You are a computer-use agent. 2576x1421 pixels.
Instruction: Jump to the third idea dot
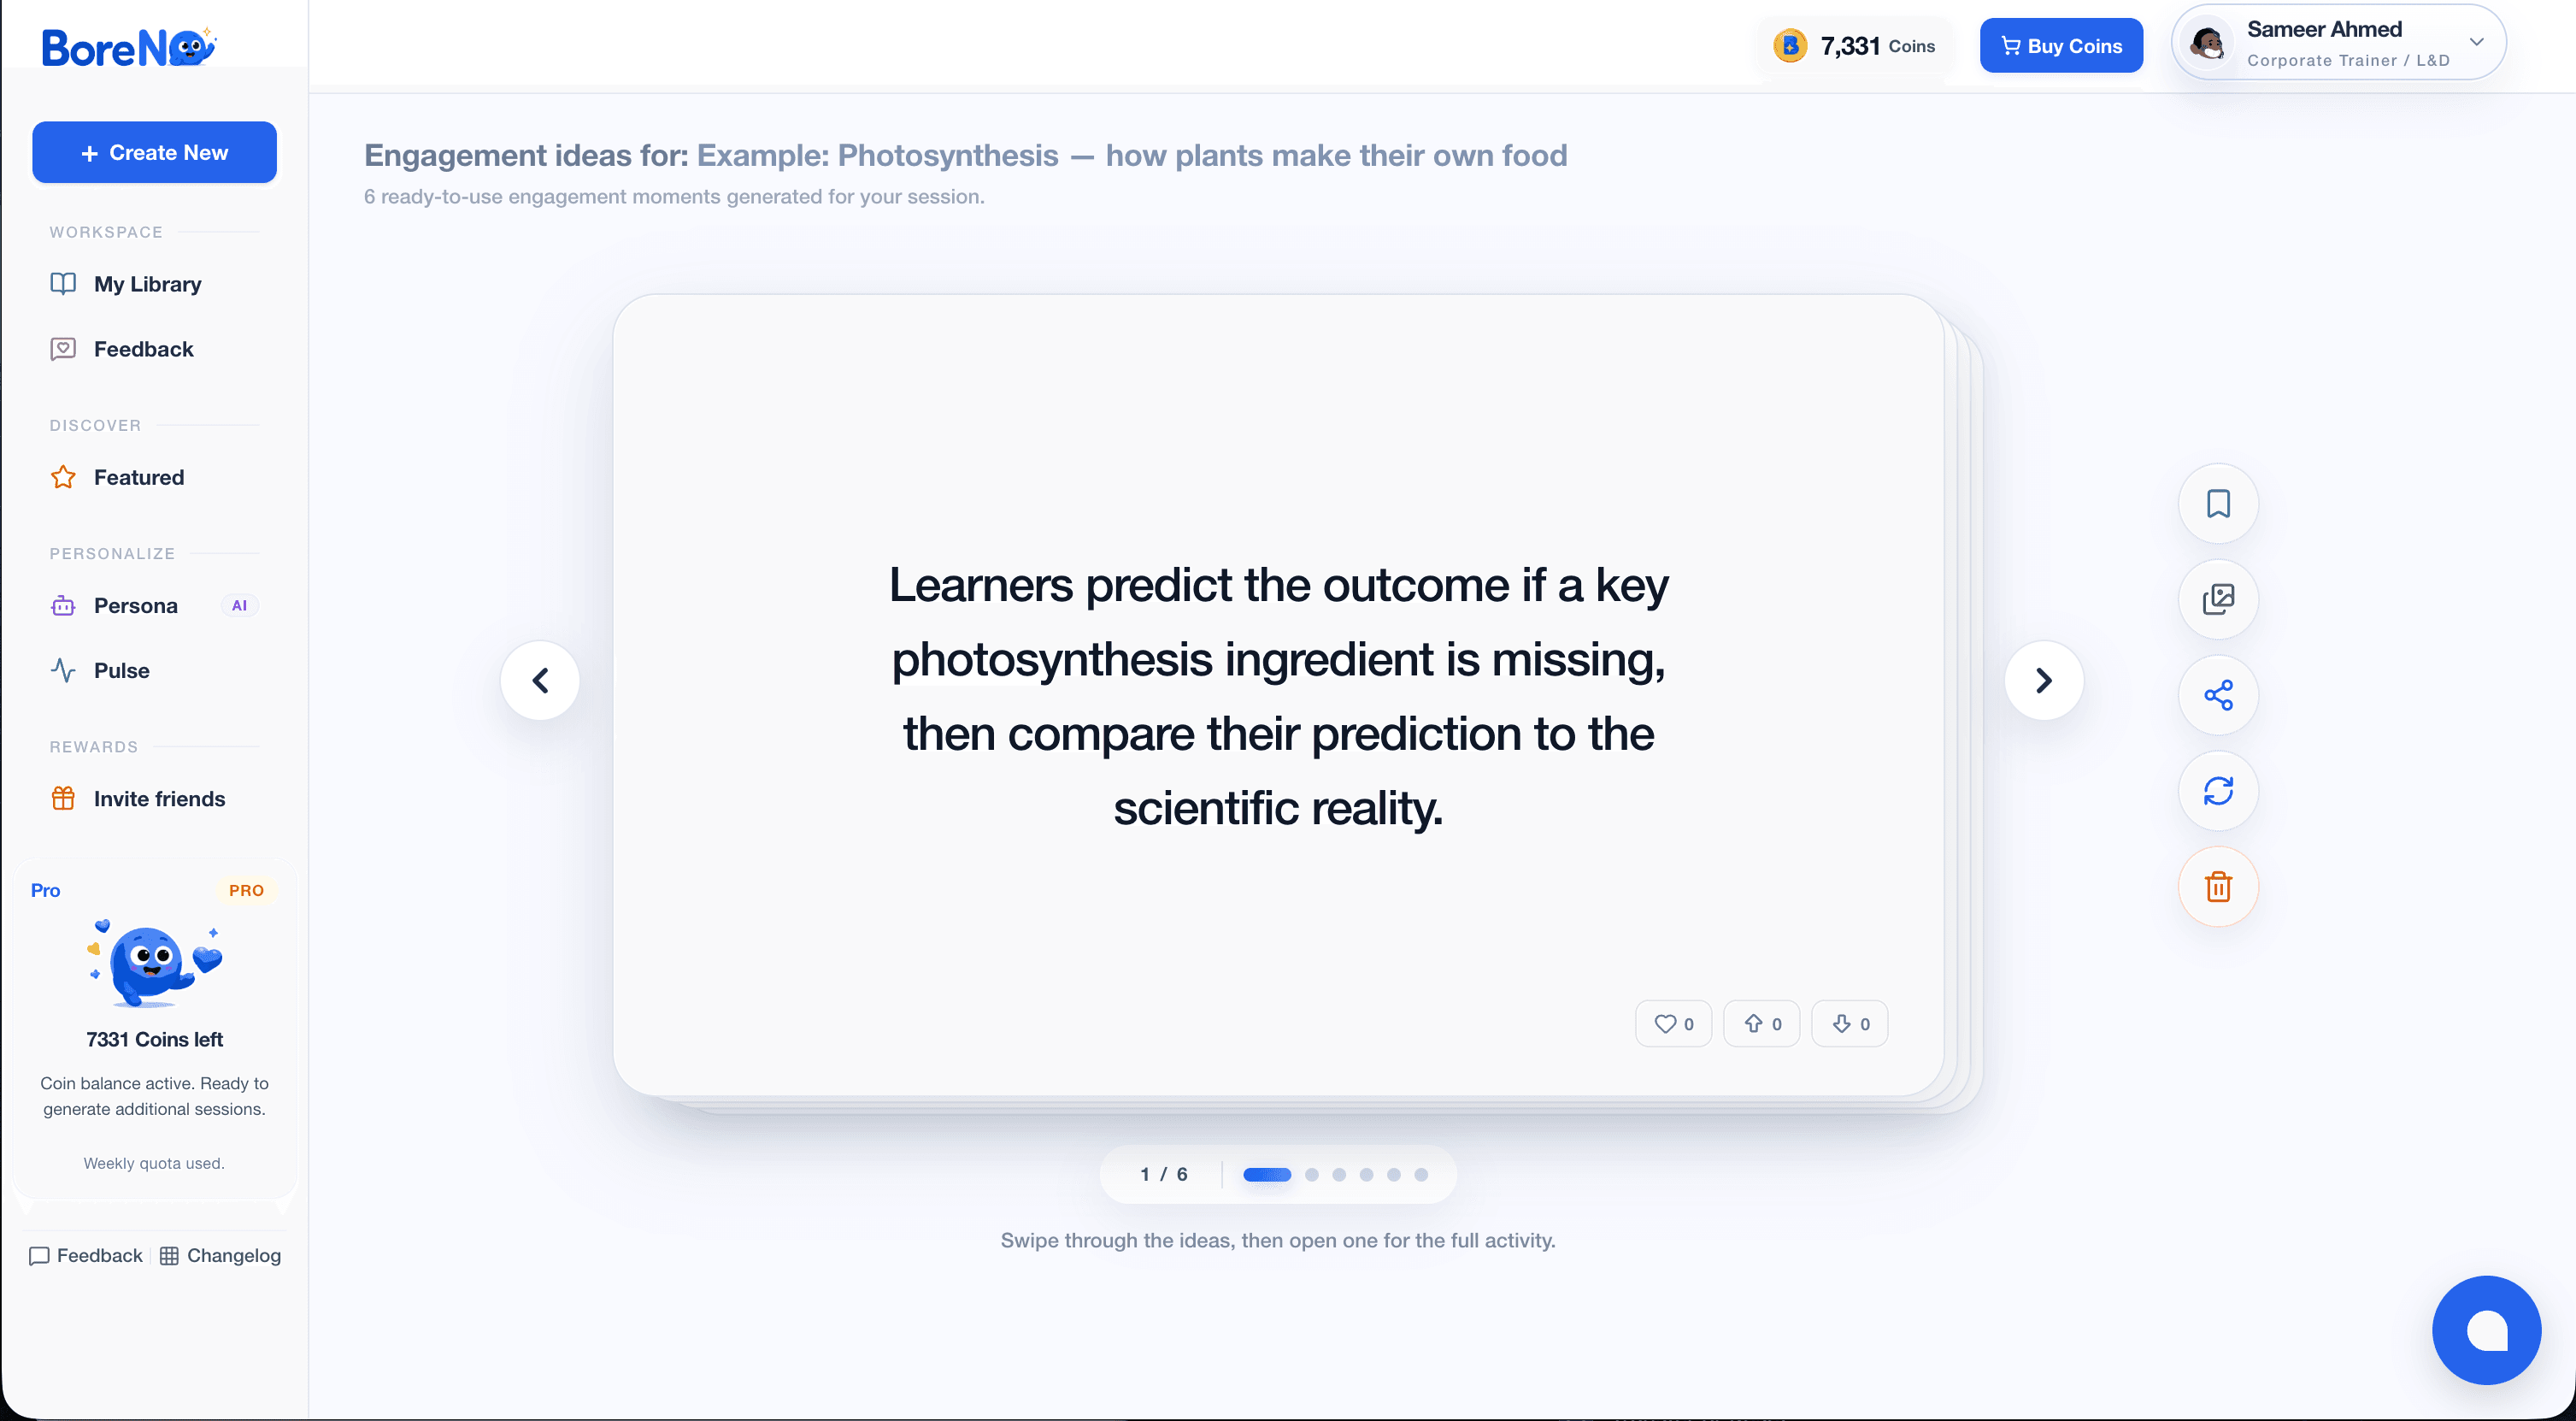coord(1339,1175)
